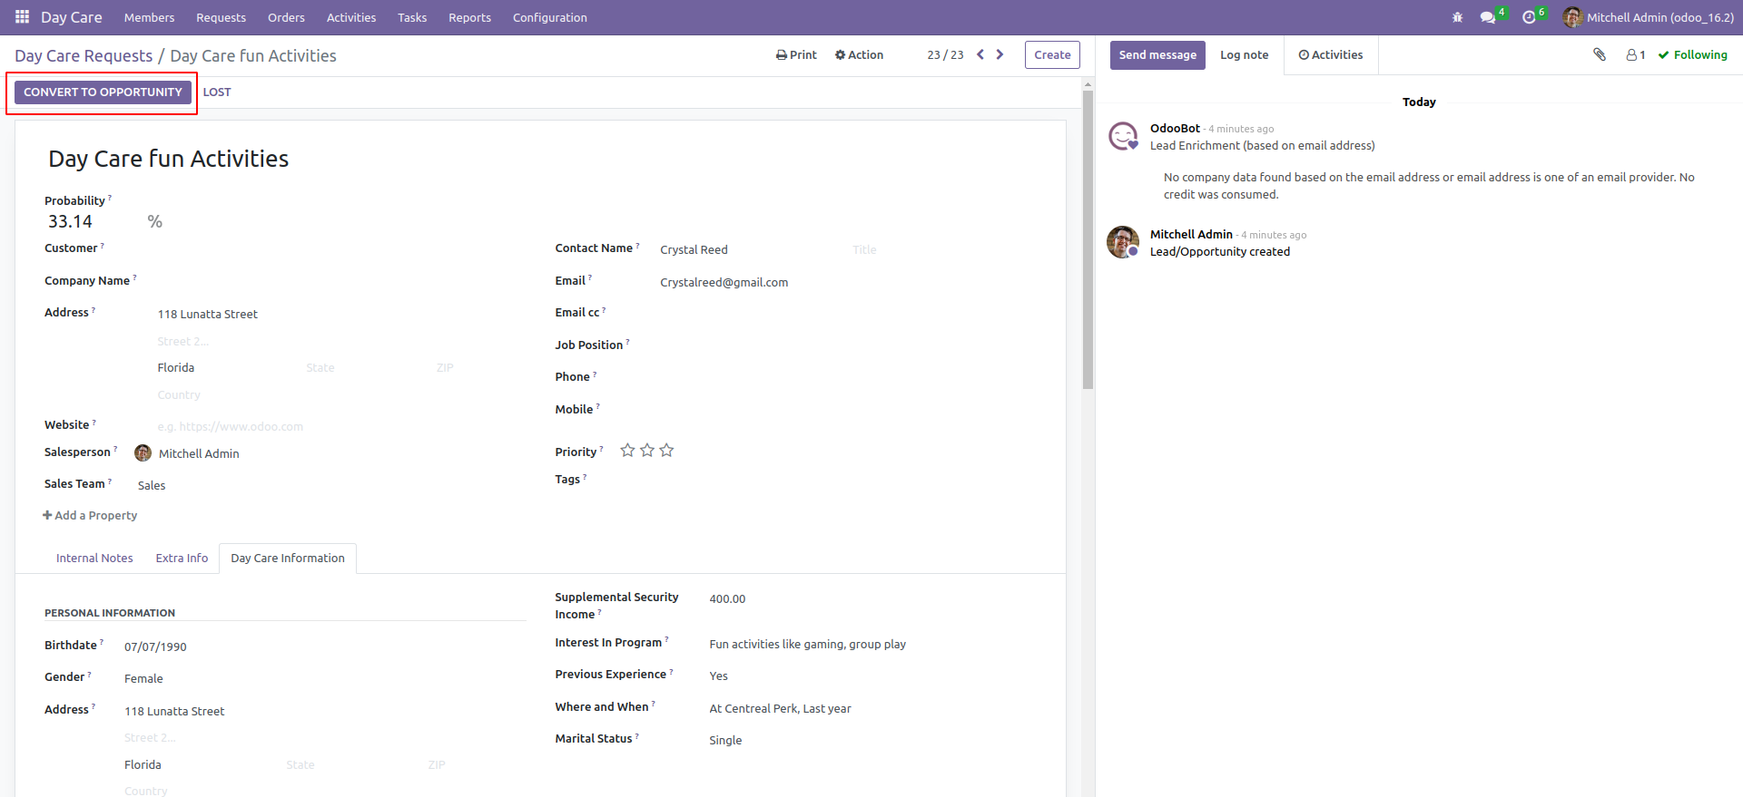Screen dimensions: 1743x797
Task: Click the Birthdate field
Action: pos(324,646)
